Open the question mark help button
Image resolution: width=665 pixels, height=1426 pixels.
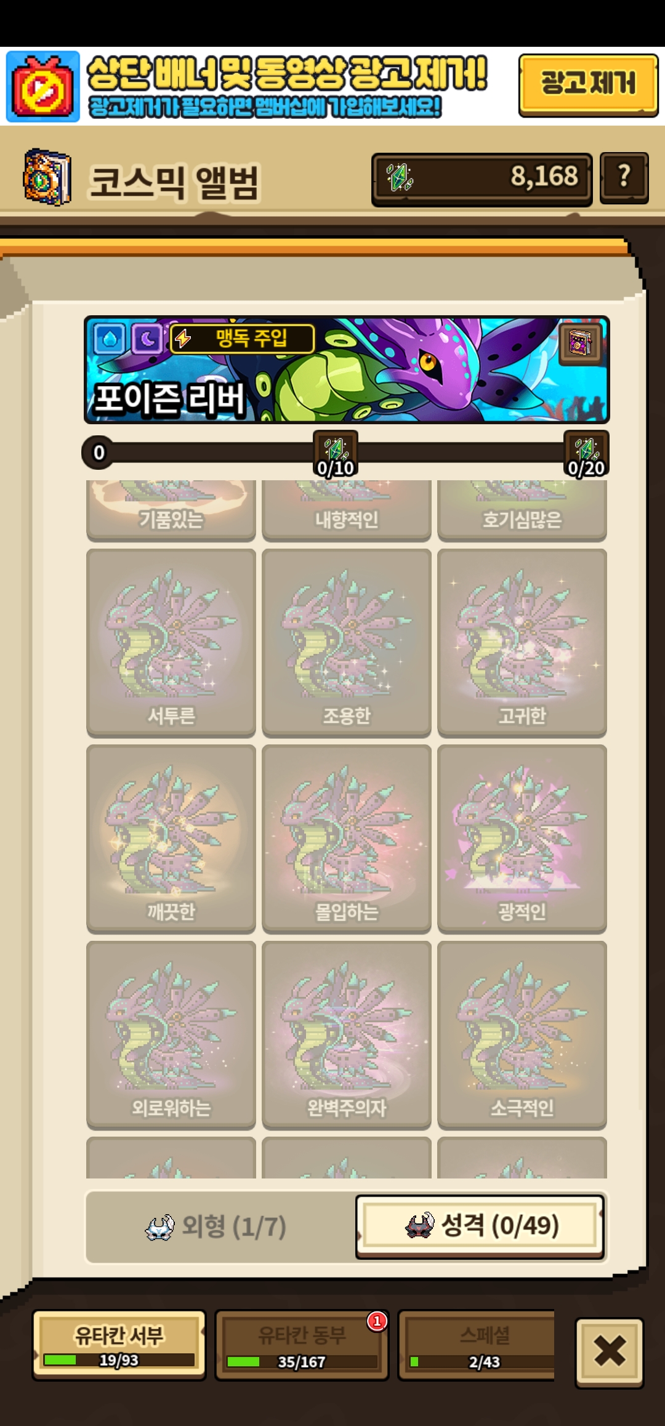624,178
